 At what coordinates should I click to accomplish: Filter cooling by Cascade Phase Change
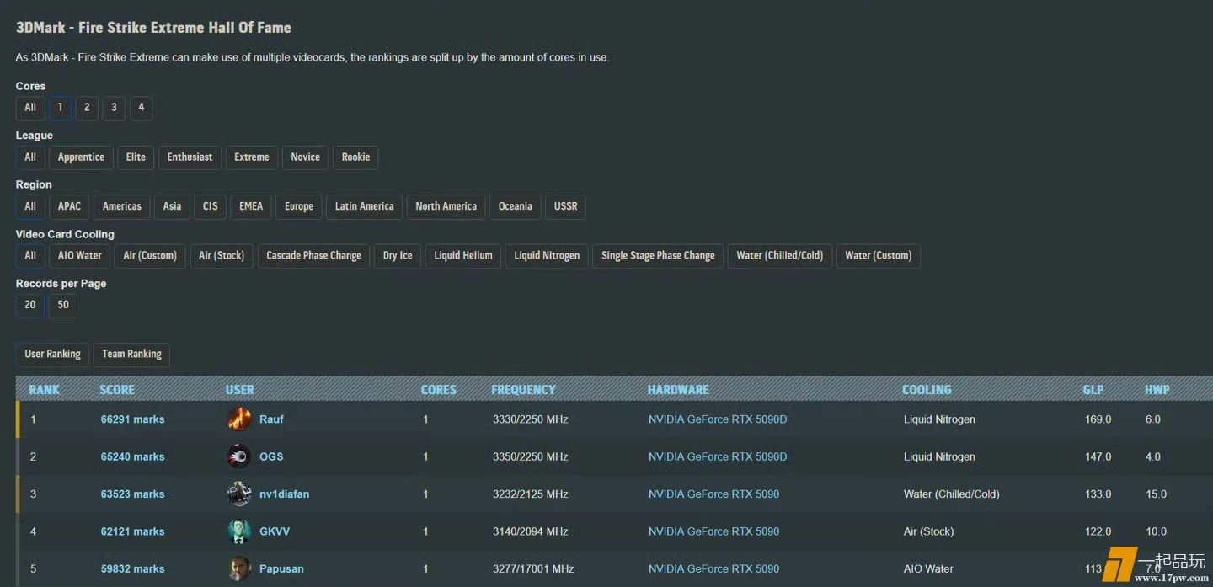[313, 256]
